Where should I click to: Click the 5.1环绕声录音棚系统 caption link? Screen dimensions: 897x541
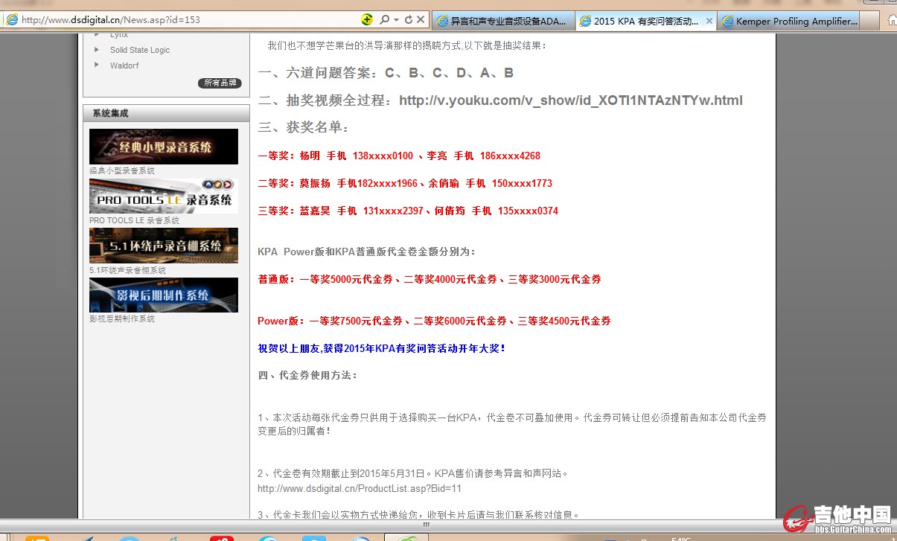click(127, 270)
